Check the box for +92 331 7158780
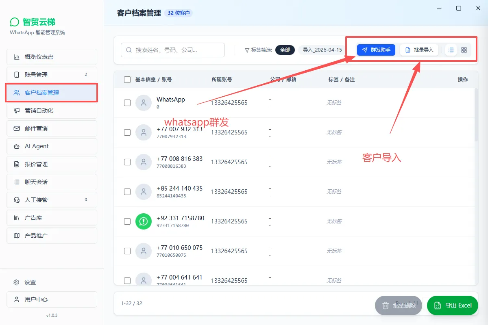 (127, 221)
